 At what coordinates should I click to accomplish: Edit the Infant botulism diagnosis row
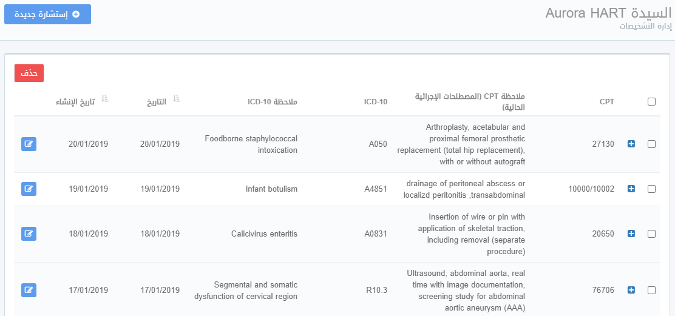pos(29,189)
